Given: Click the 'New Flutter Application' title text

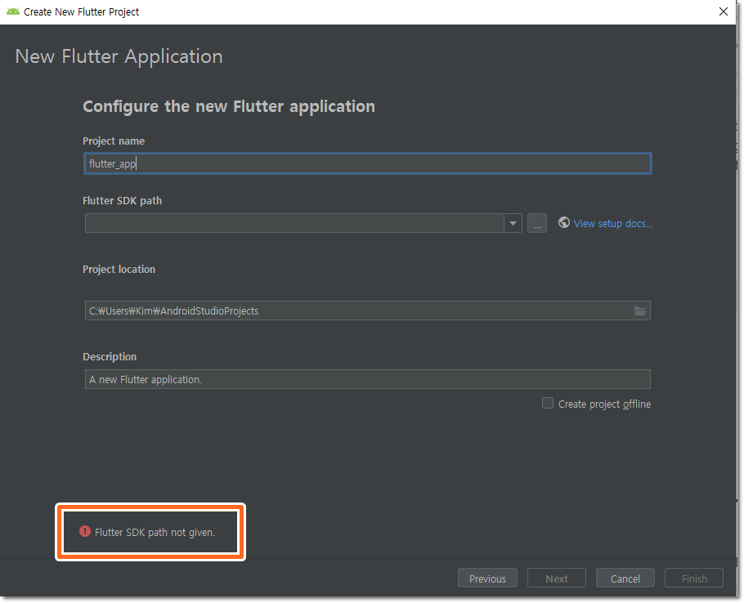Looking at the screenshot, I should pos(119,56).
